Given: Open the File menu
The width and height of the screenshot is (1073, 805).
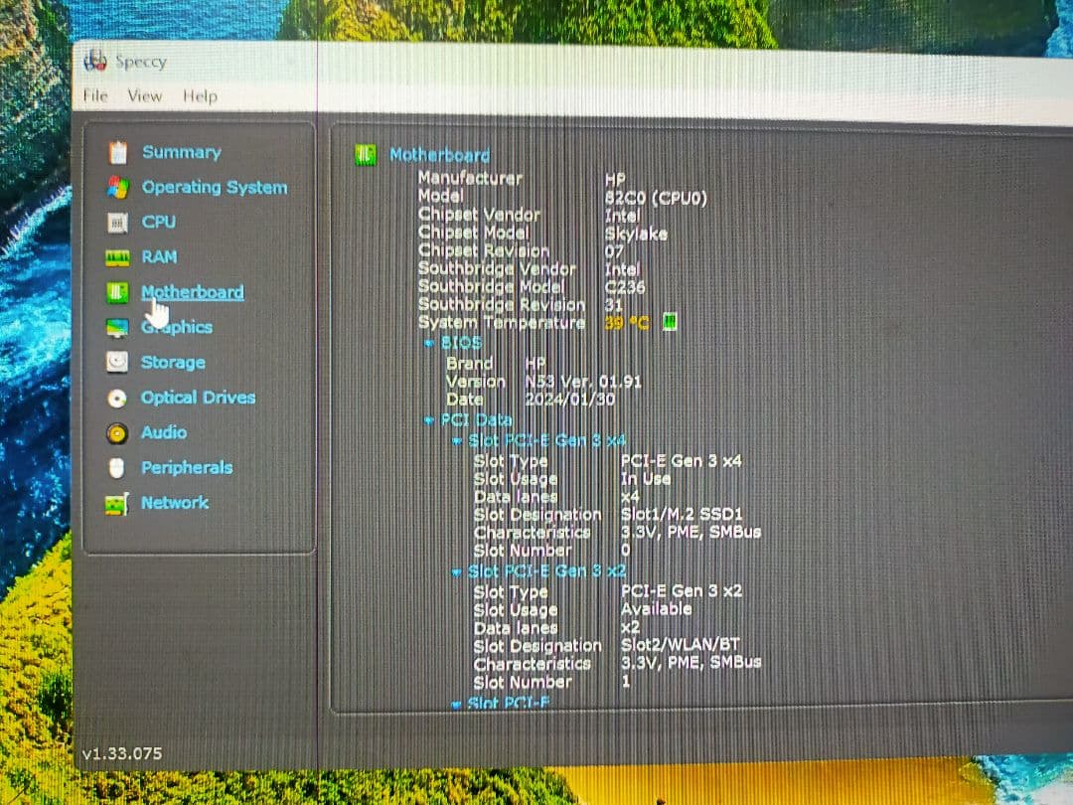Looking at the screenshot, I should pyautogui.click(x=95, y=95).
